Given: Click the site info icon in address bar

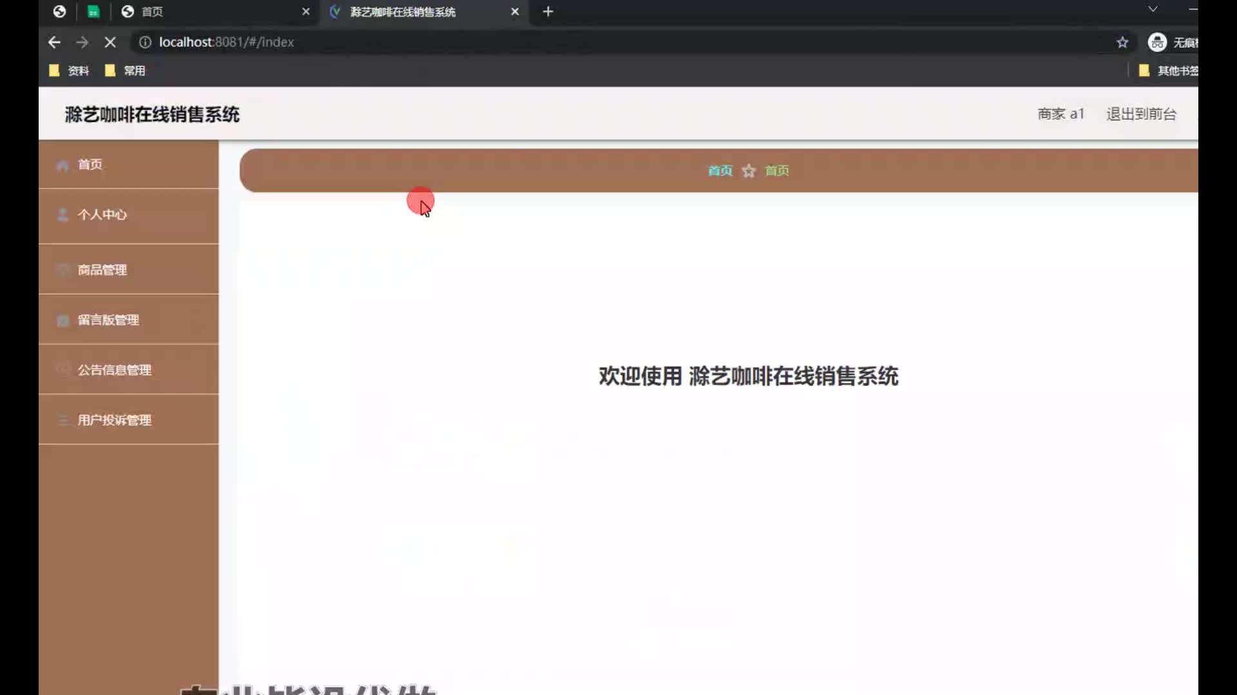Looking at the screenshot, I should [145, 42].
